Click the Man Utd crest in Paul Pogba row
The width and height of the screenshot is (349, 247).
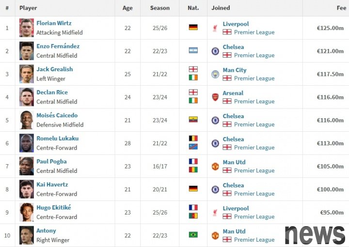(215, 166)
